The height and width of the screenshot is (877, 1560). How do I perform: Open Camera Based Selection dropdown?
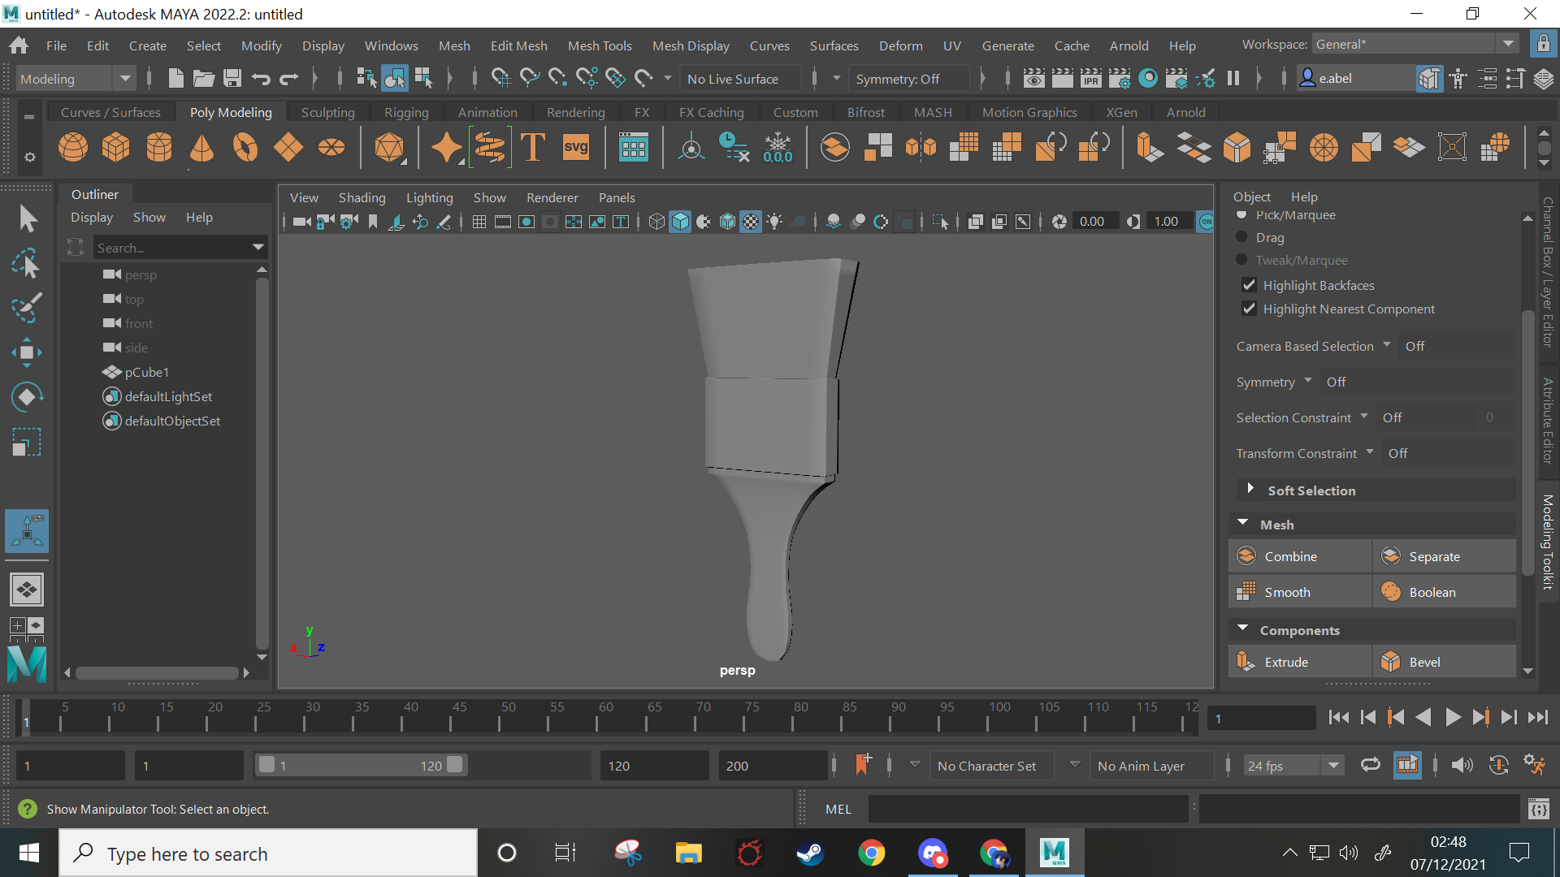[x=1387, y=345]
